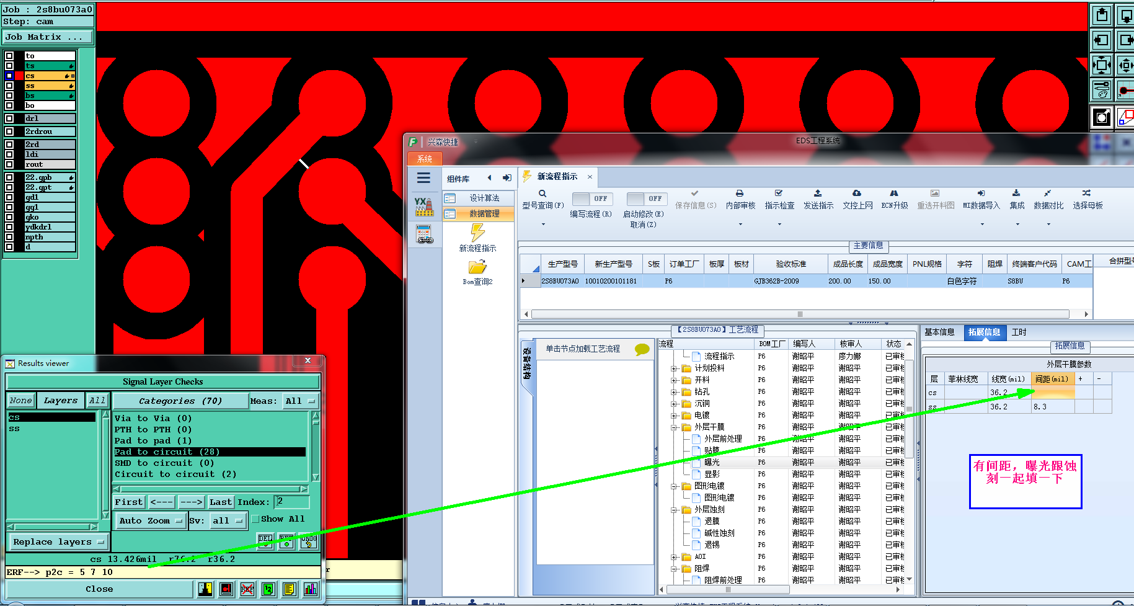
Task: Click the zoom out arrows icon in CAM toolbar
Action: (x=1102, y=65)
